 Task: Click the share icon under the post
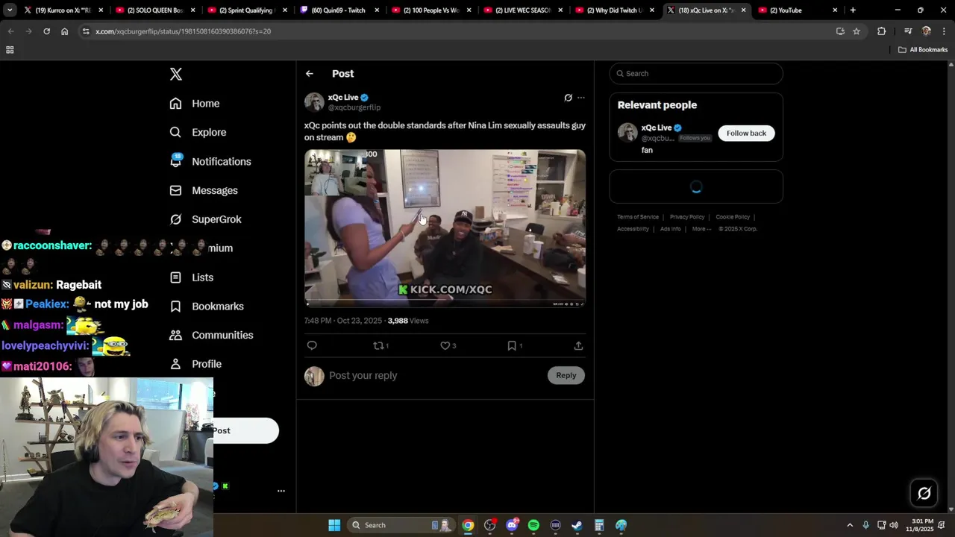click(x=578, y=345)
